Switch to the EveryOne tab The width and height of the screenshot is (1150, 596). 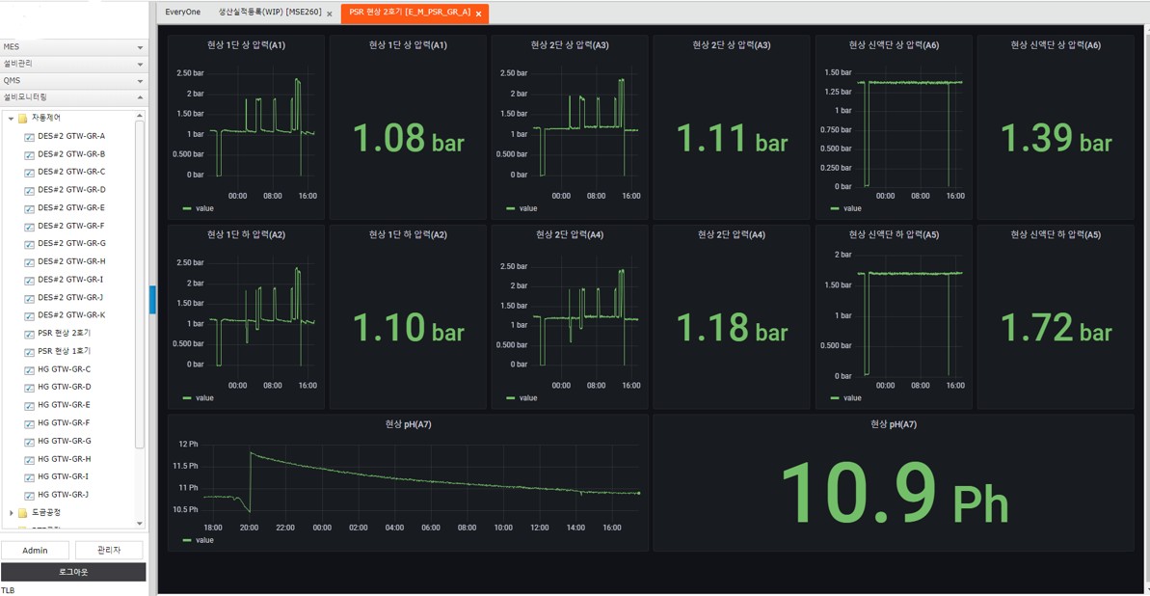(x=183, y=13)
